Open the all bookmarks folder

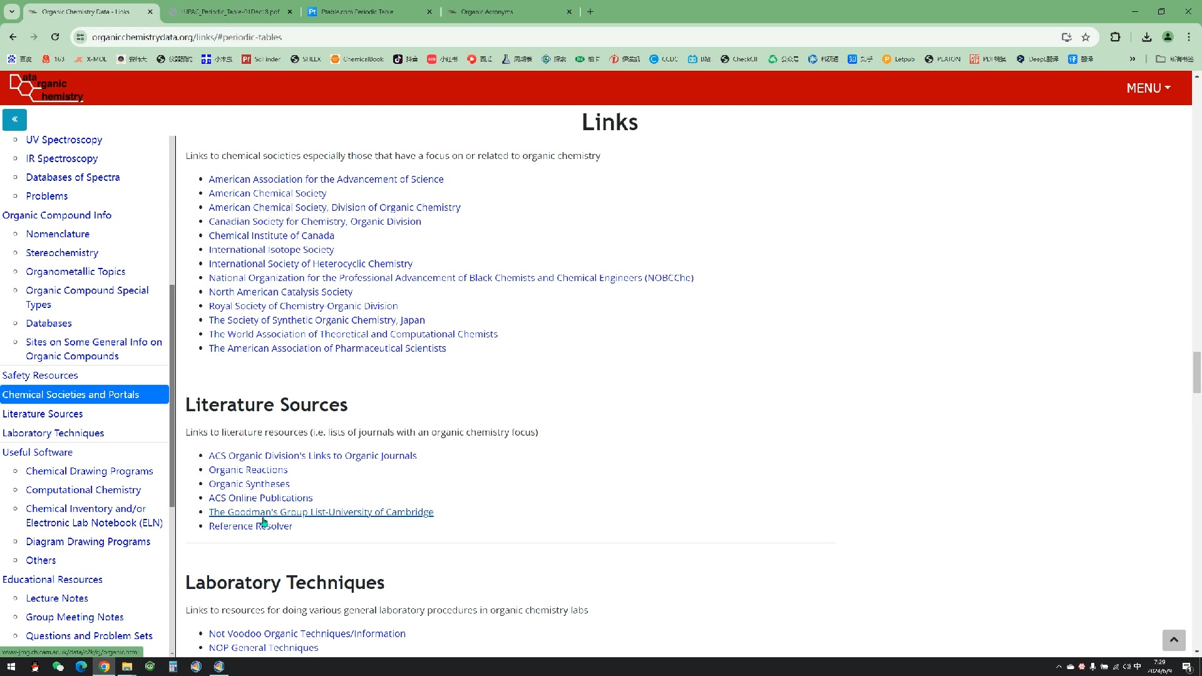pos(1175,59)
